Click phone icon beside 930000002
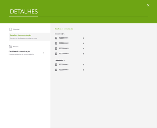This screenshot has width=157, height=128. pos(56,43)
